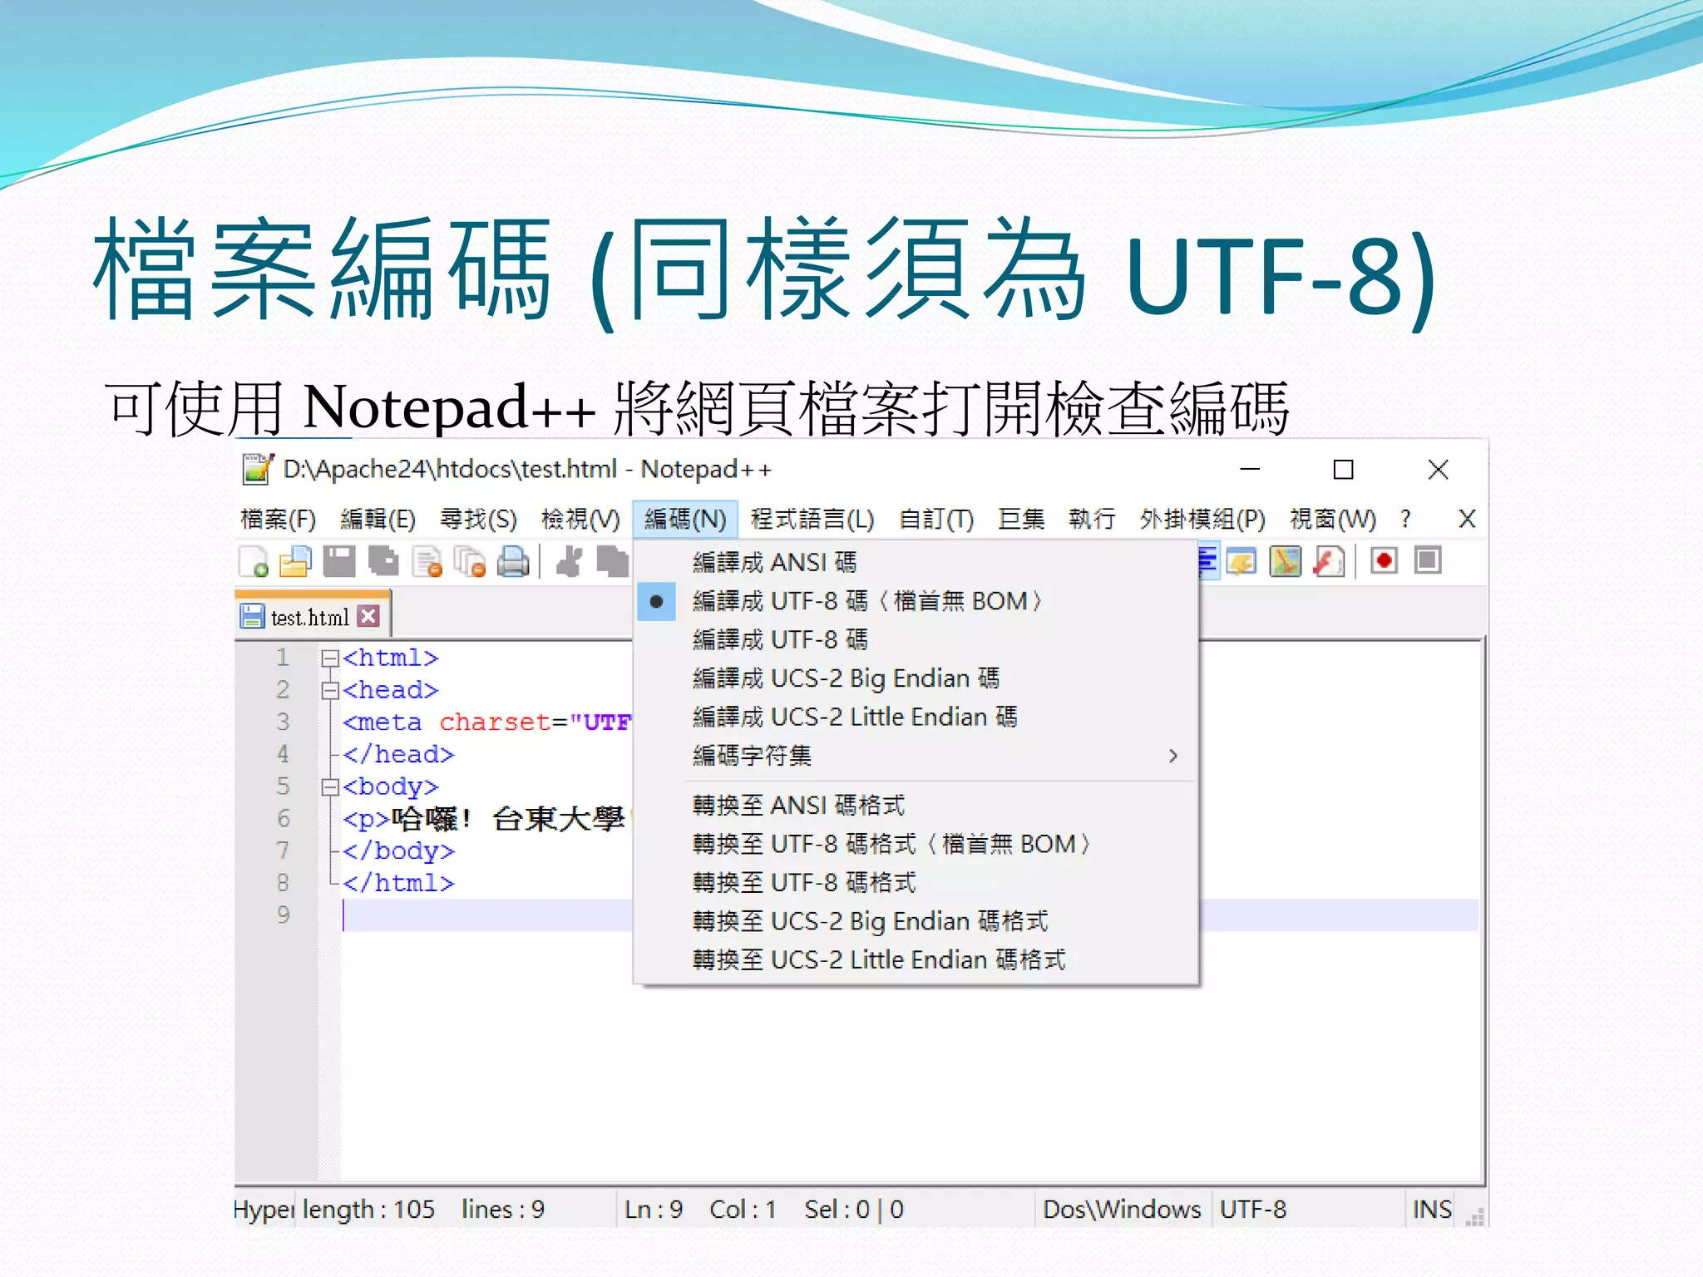Close the test.html tab with red X
This screenshot has width=1703, height=1277.
pos(368,616)
